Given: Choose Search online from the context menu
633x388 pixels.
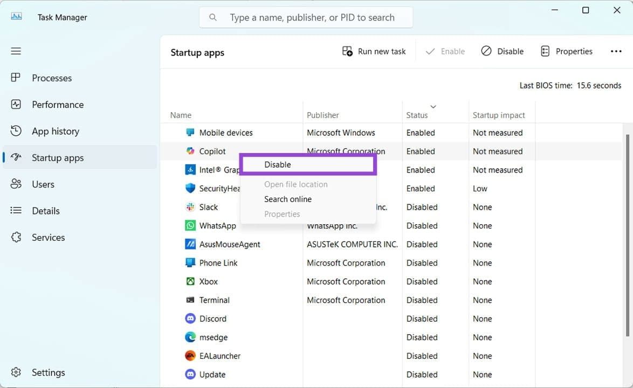Looking at the screenshot, I should (x=287, y=199).
